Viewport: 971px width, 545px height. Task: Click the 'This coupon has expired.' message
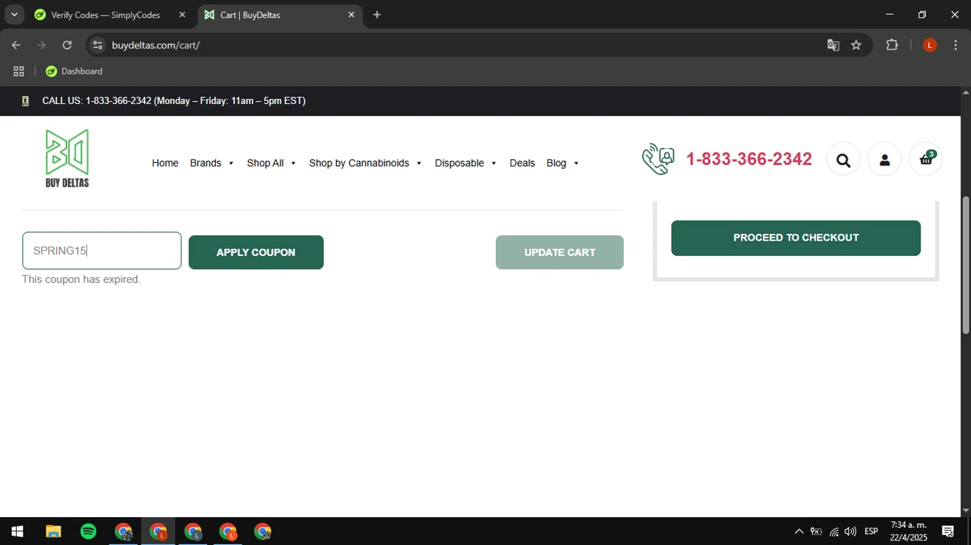pyautogui.click(x=81, y=279)
